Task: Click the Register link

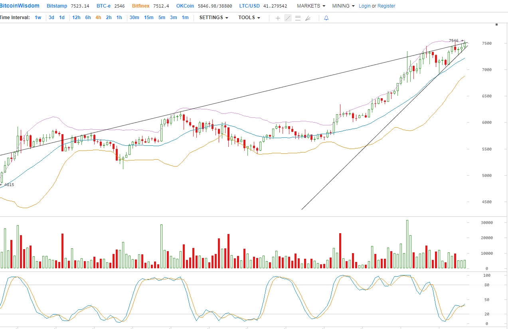Action: coord(386,6)
